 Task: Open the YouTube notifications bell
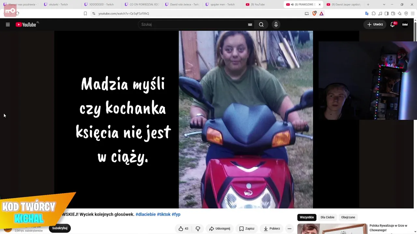393,24
